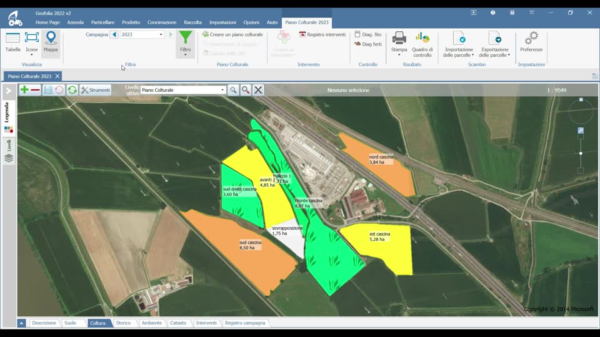Select Piano Colturale 2023 ribbon tab
The image size is (600, 337).
pos(306,22)
